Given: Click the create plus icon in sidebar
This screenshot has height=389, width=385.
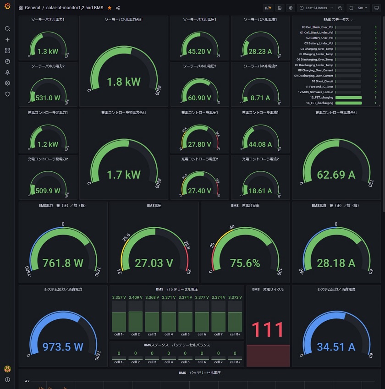Looking at the screenshot, I should pos(7,40).
